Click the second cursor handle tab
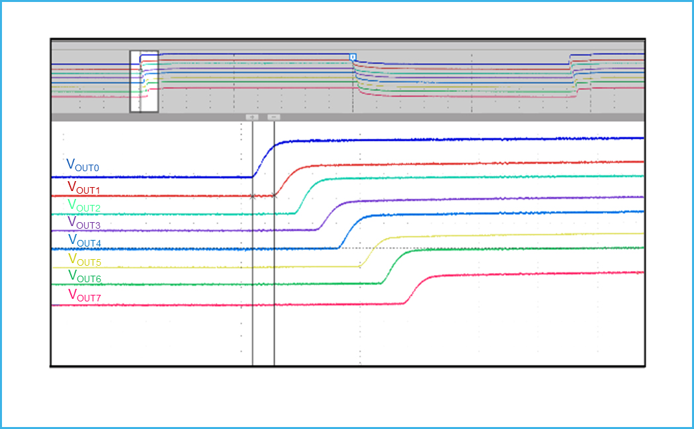 (274, 117)
